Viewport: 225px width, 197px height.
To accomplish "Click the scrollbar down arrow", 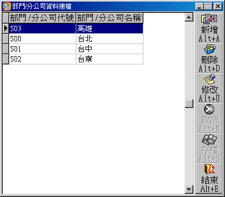I will tap(189, 189).
